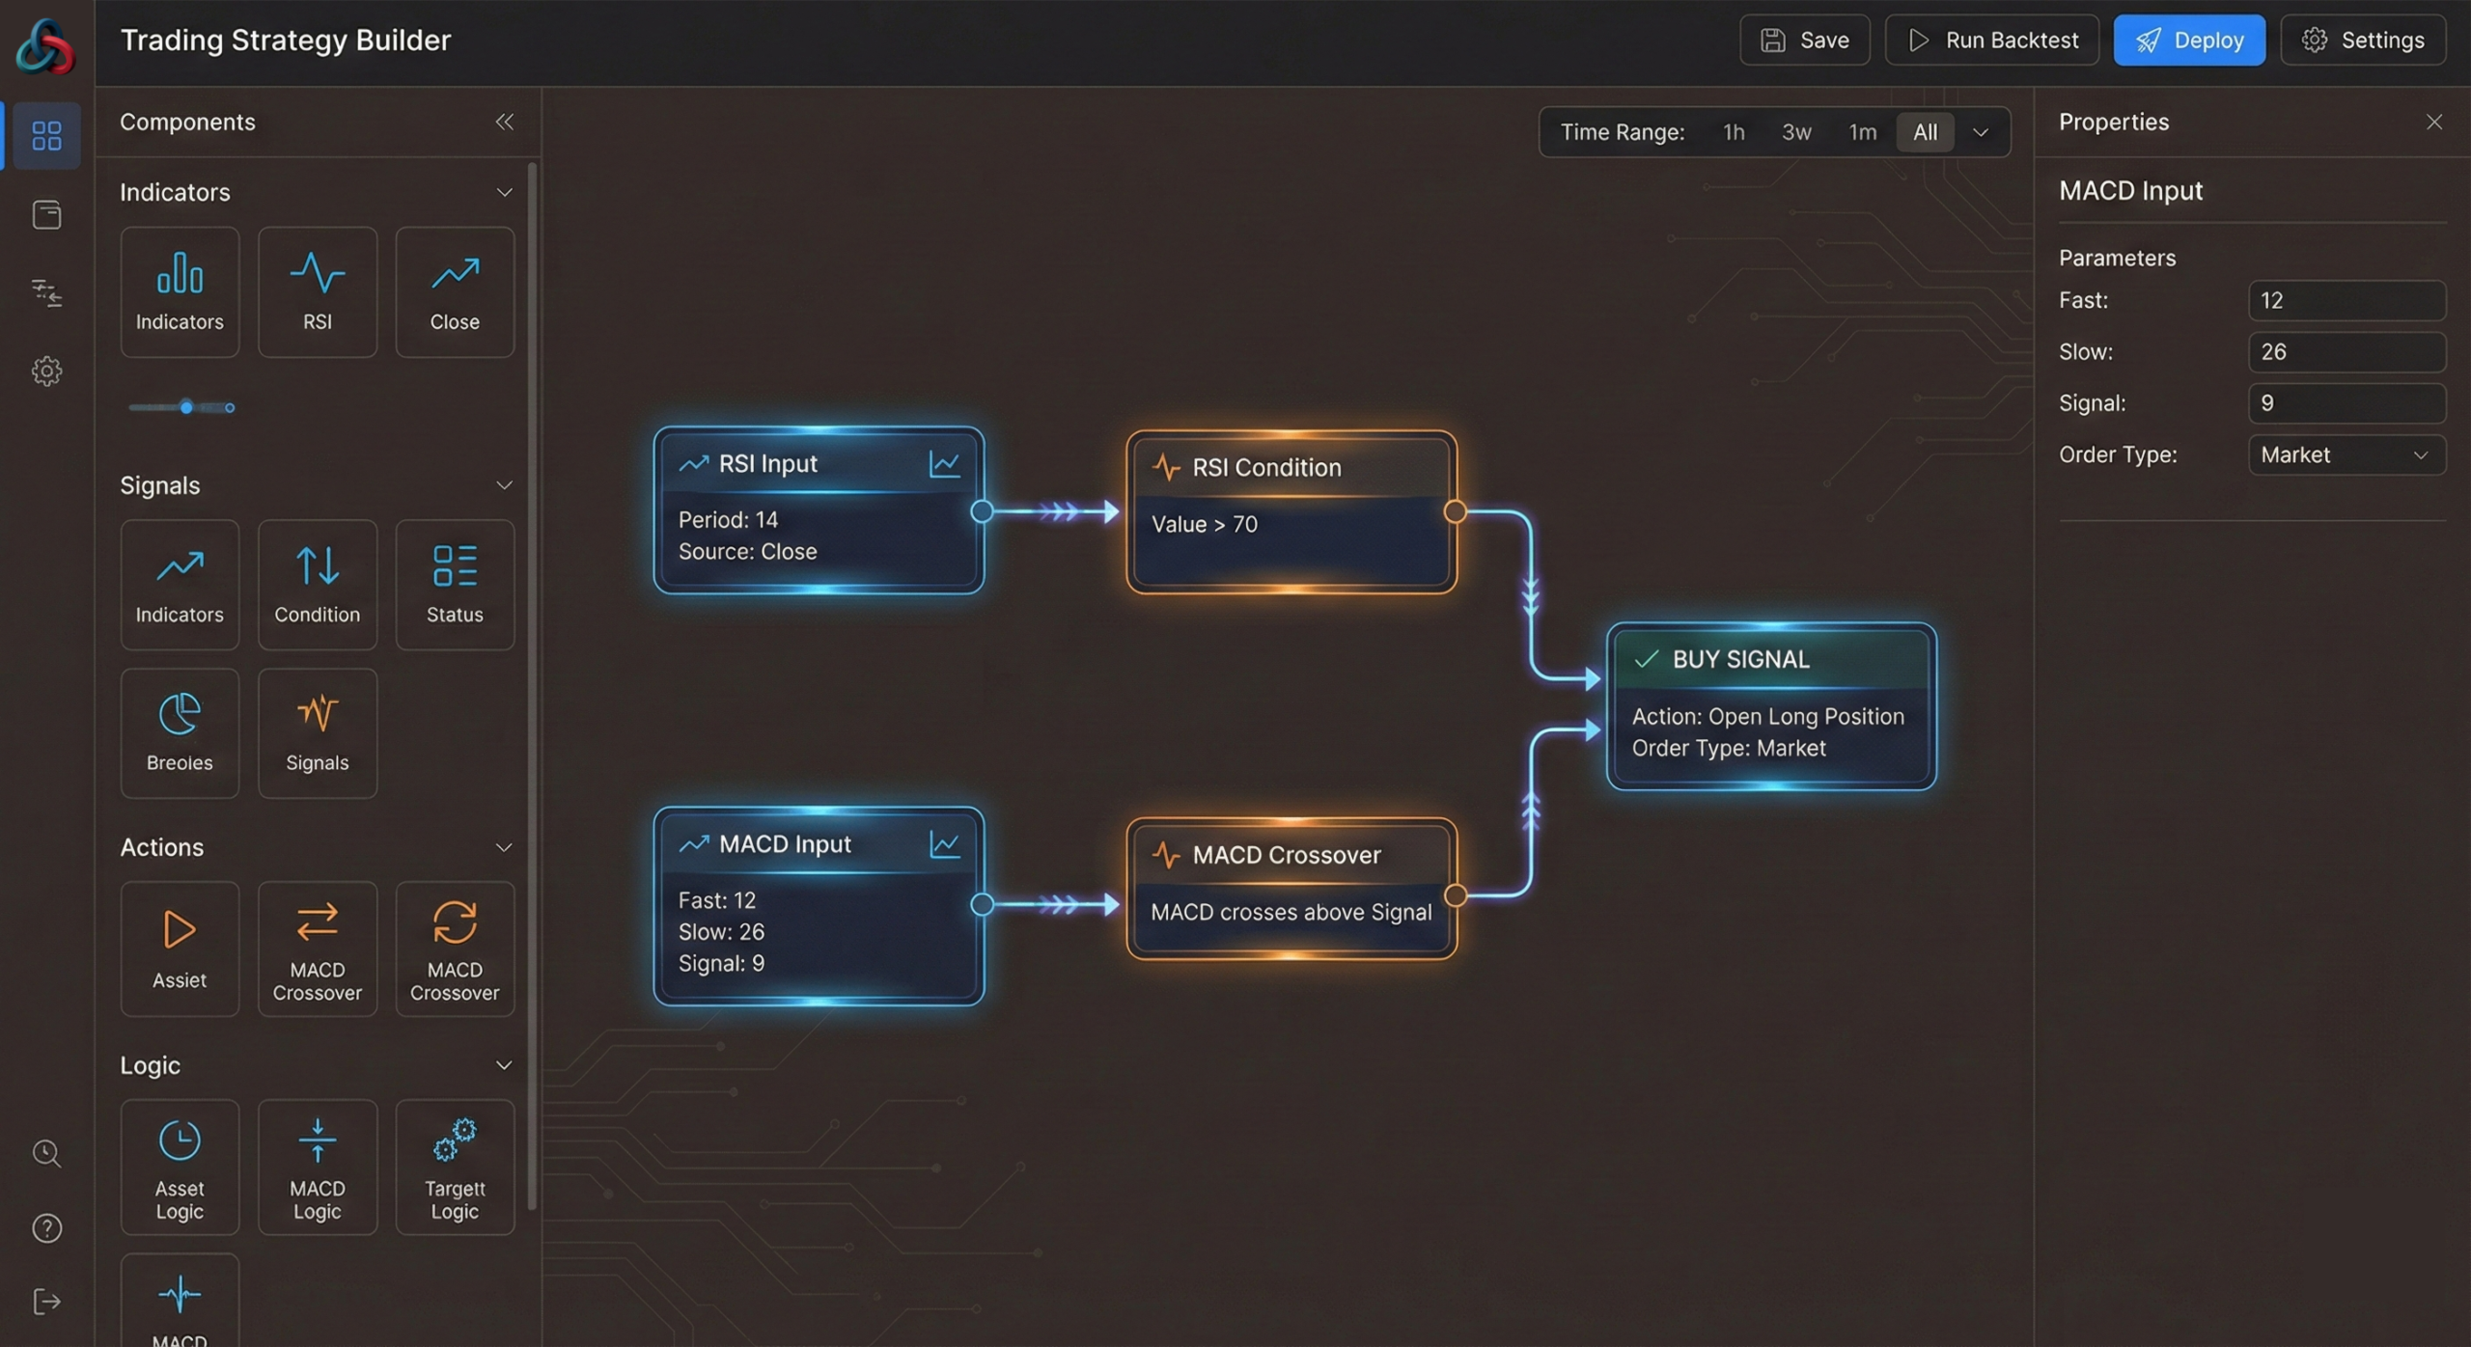Open the Order Type dropdown in Properties
The height and width of the screenshot is (1347, 2471).
[x=2347, y=454]
